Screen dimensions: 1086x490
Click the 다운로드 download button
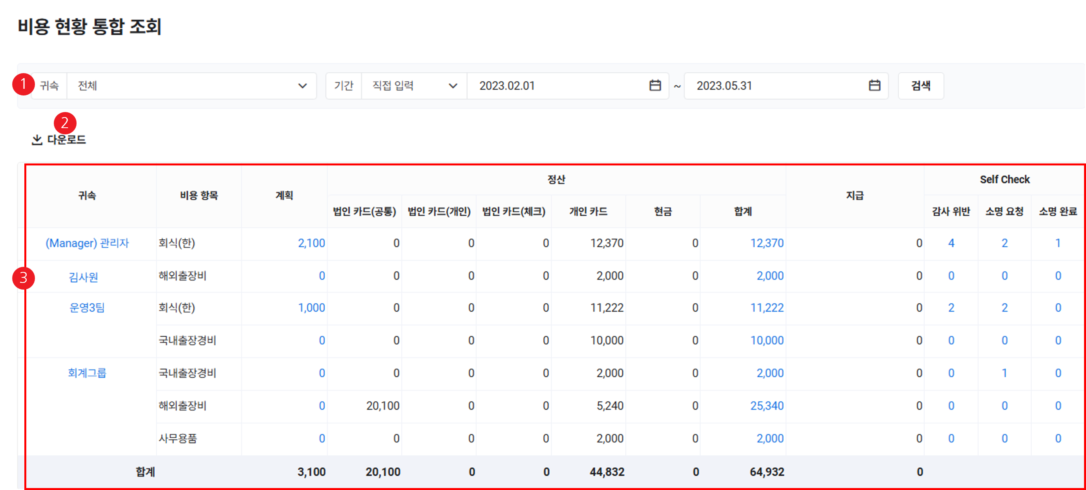pos(66,140)
